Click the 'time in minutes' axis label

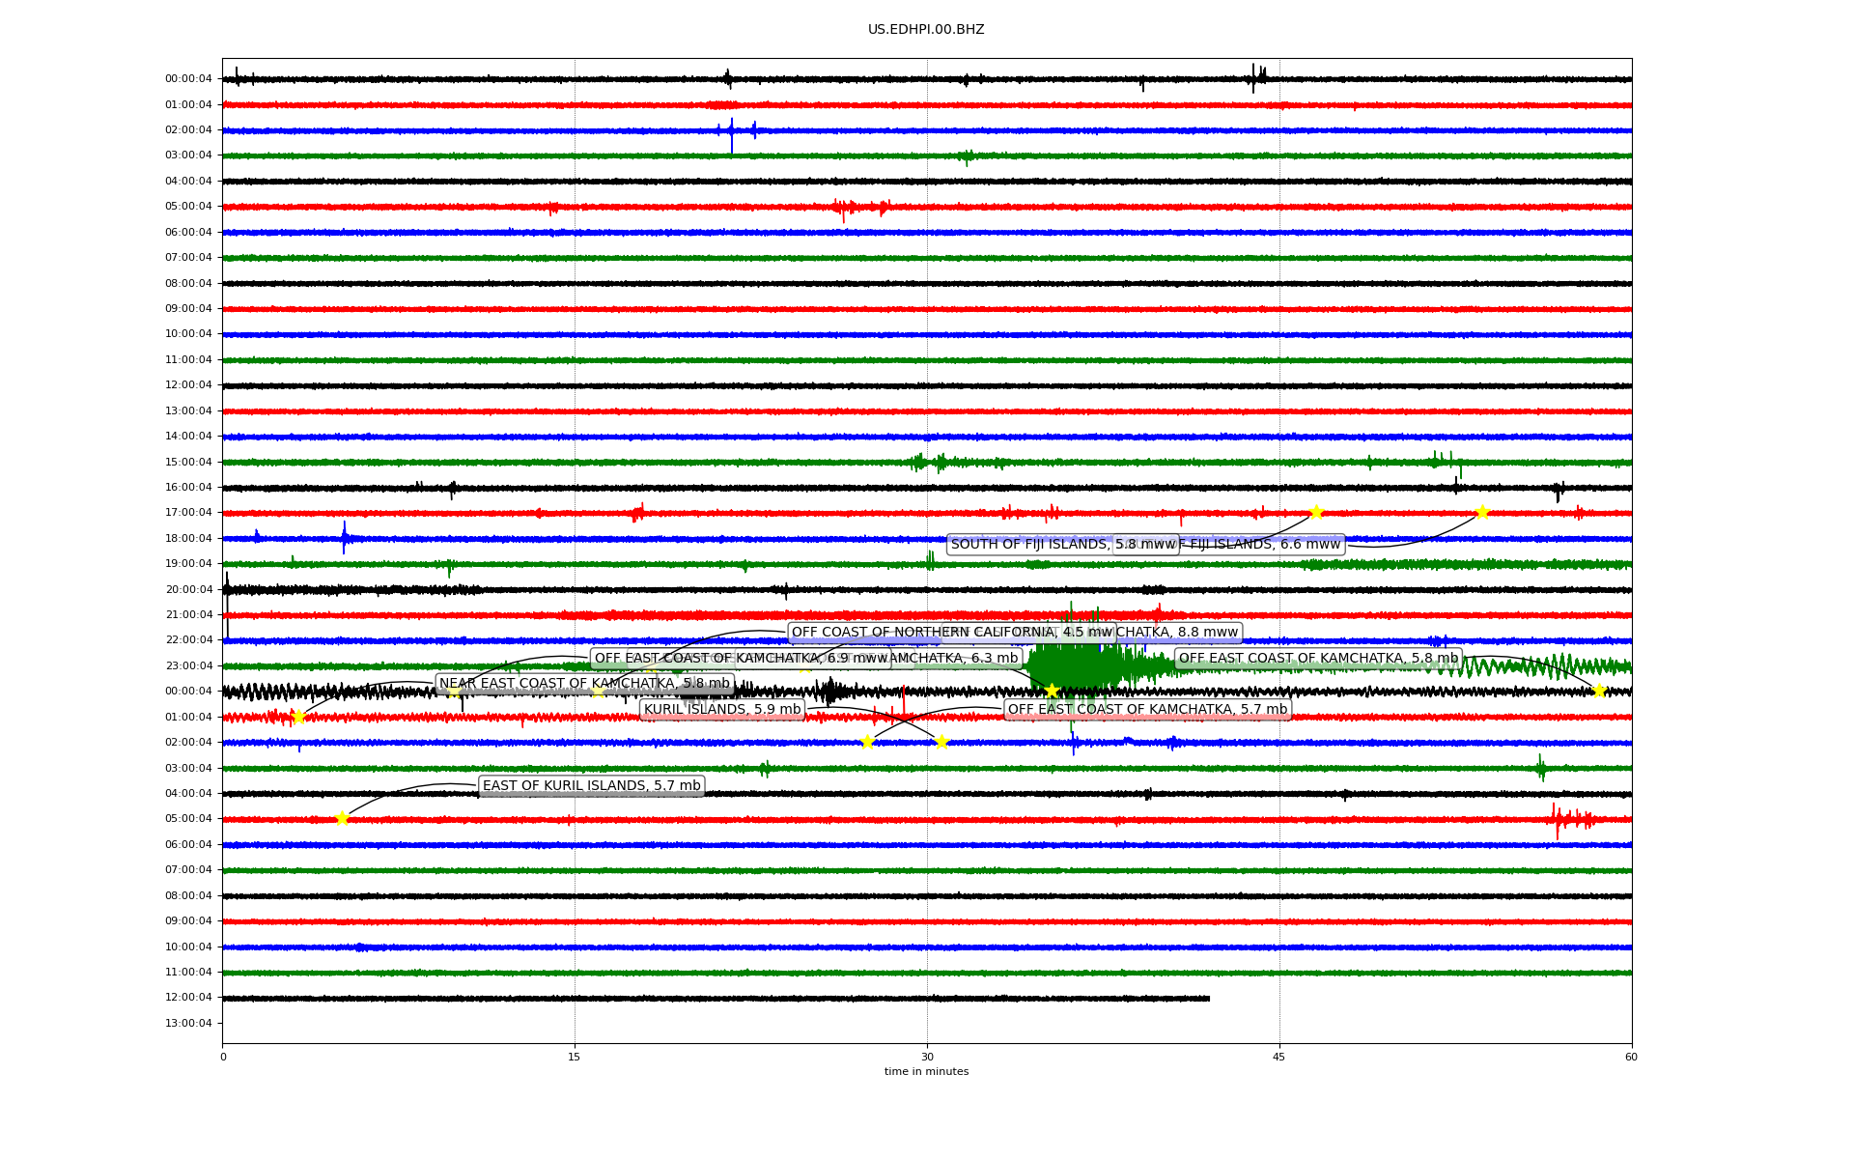click(x=927, y=1071)
